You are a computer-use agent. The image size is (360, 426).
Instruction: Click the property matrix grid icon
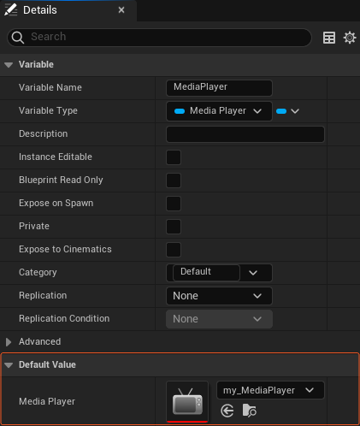(x=329, y=38)
